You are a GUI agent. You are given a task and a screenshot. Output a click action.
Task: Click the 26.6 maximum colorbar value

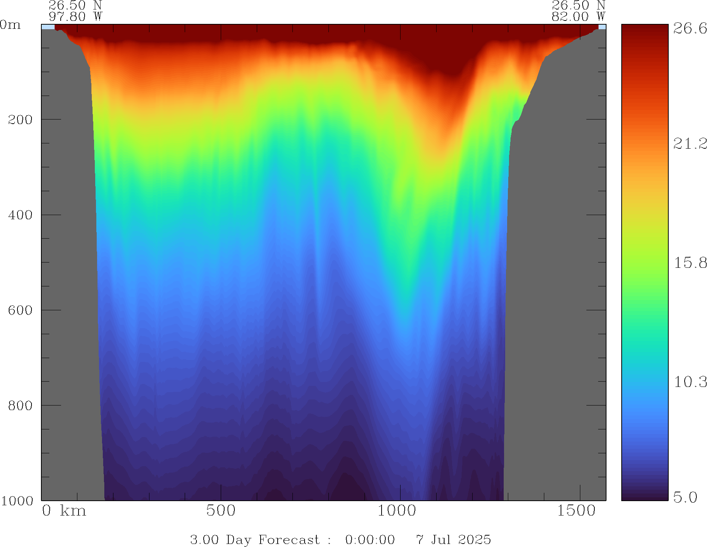point(690,28)
